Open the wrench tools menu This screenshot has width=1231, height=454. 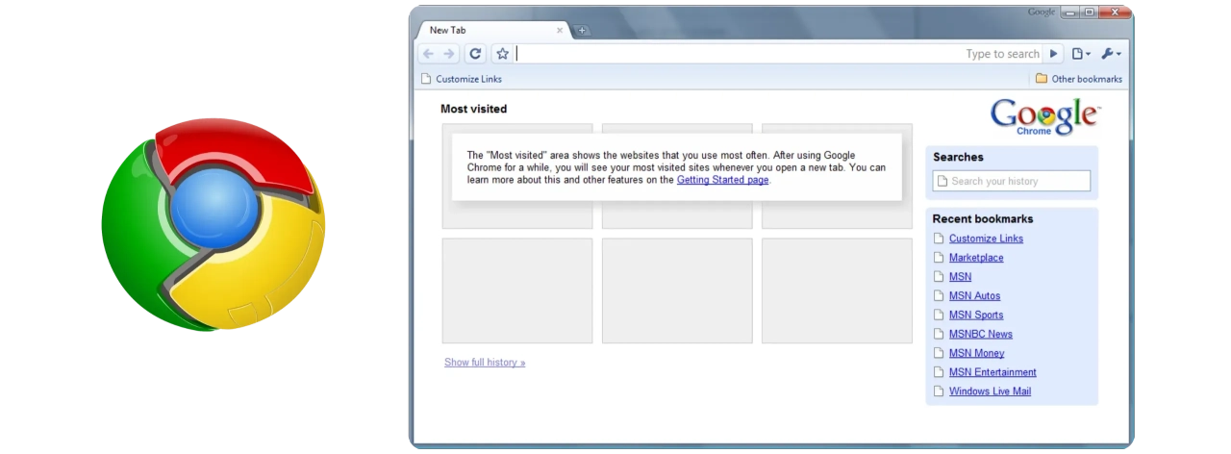(x=1111, y=54)
